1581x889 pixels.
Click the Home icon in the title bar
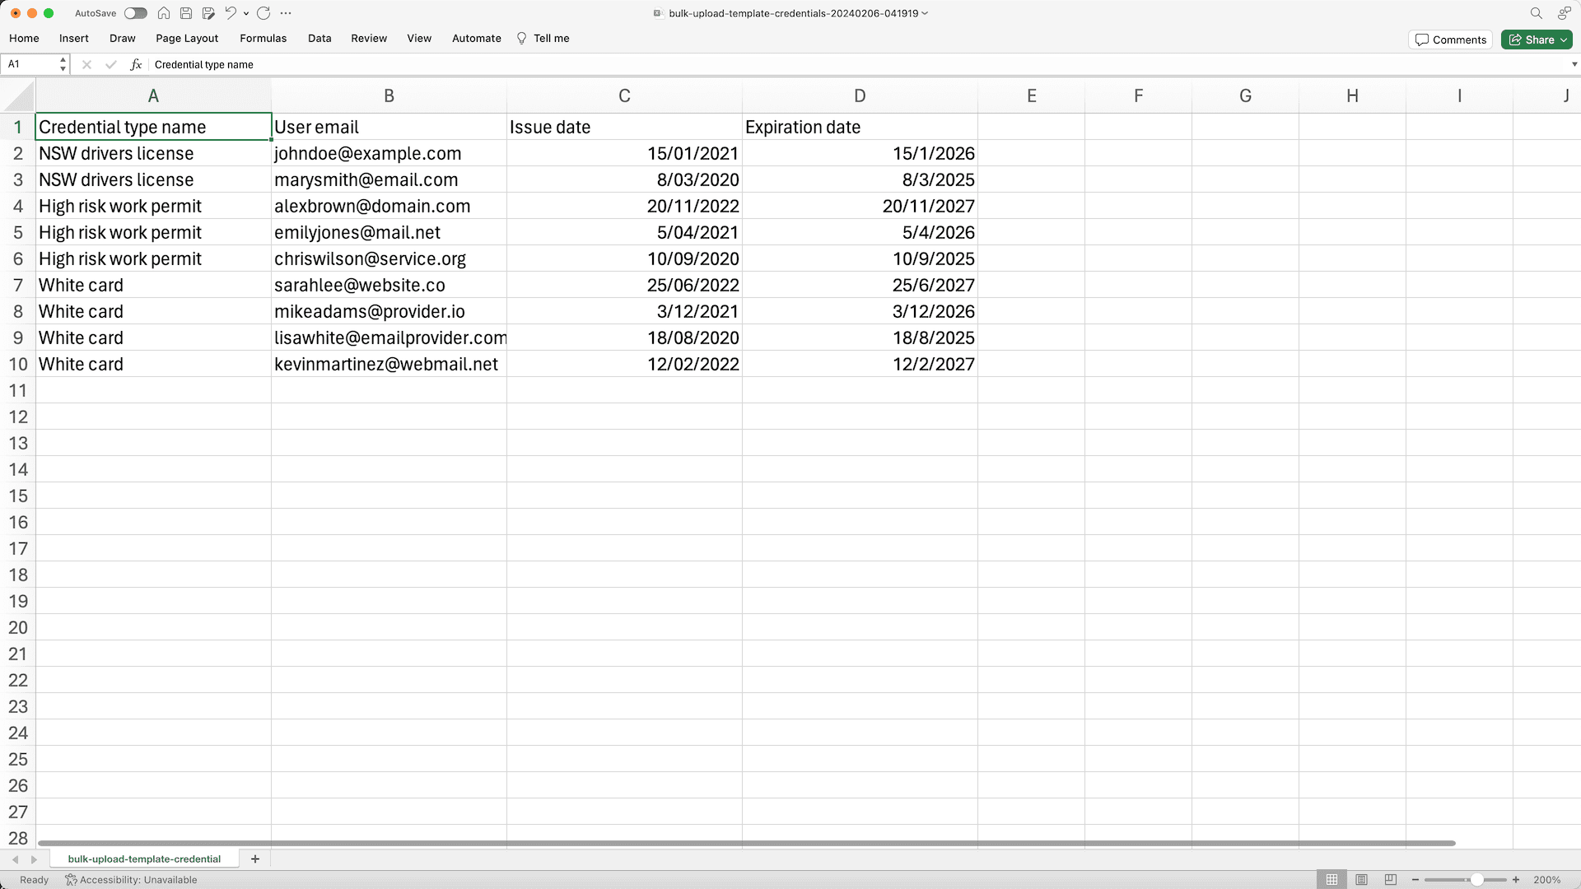pyautogui.click(x=163, y=13)
